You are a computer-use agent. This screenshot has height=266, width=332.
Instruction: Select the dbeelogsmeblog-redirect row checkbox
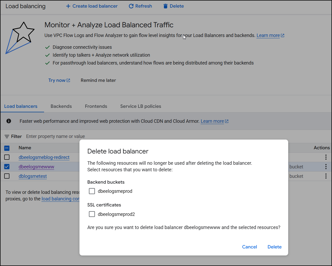pyautogui.click(x=7, y=157)
